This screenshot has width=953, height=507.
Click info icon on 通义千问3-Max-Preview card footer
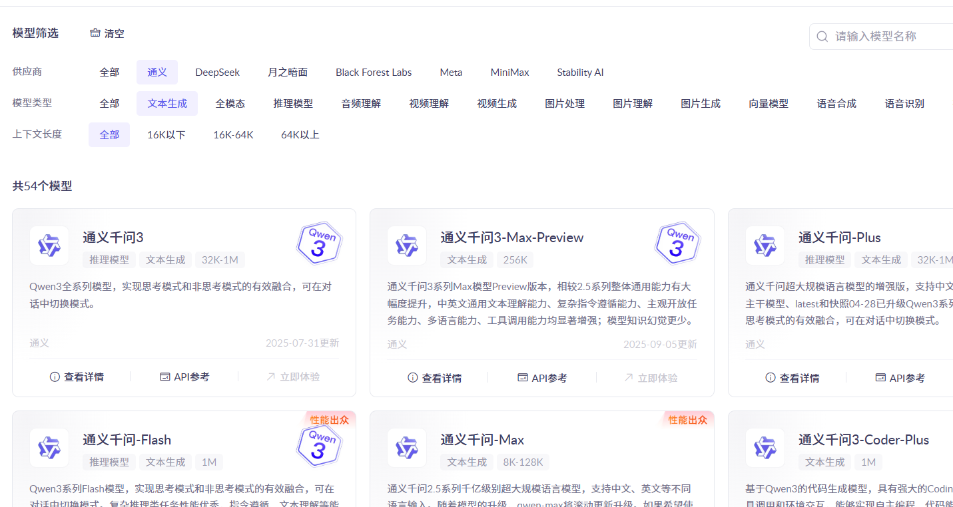click(x=413, y=378)
